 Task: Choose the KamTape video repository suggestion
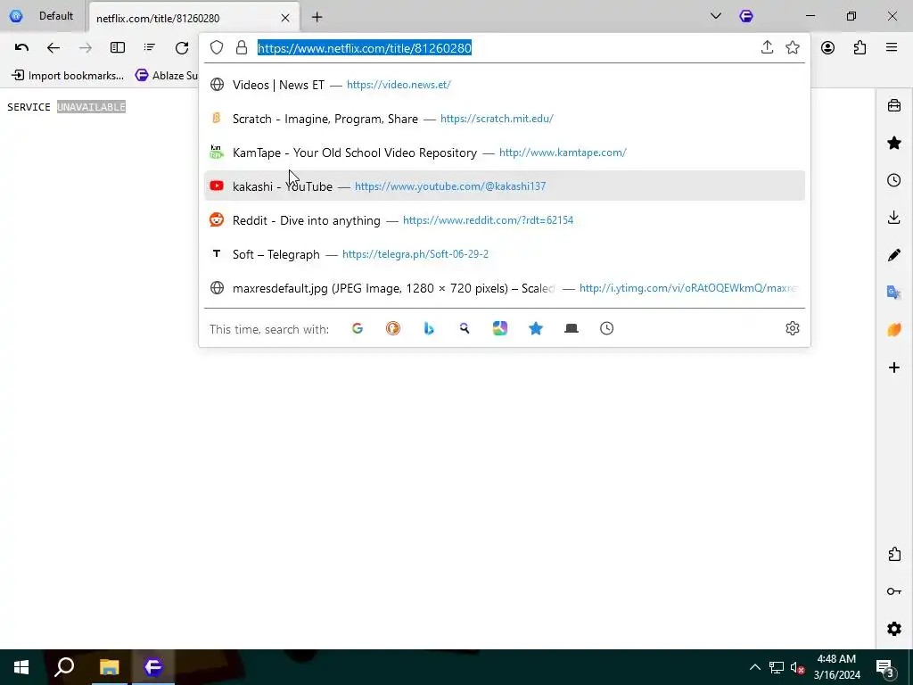[505, 152]
